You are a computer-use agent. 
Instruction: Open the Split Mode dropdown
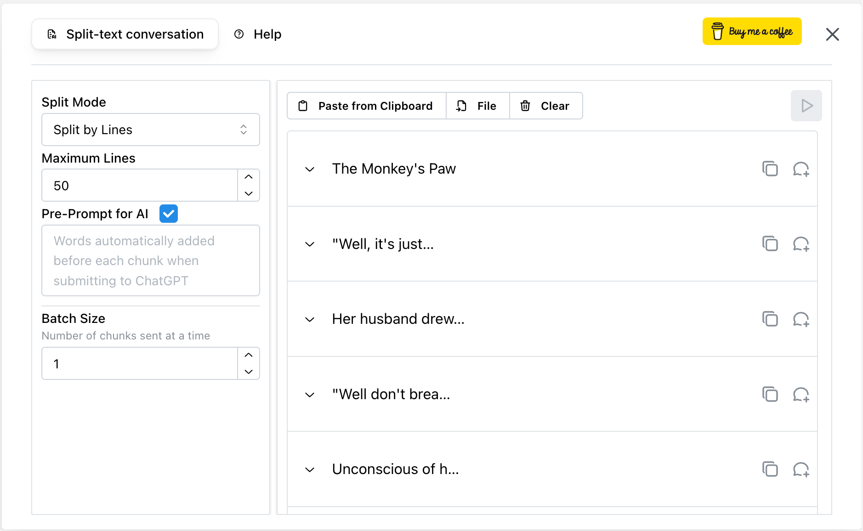pos(151,130)
